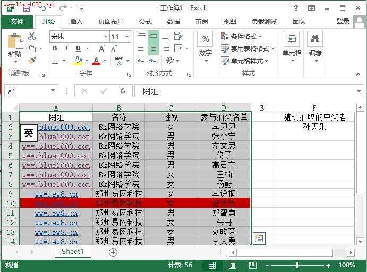Click the Quick Analysis icon below data
This screenshot has width=367, height=272.
pyautogui.click(x=259, y=239)
